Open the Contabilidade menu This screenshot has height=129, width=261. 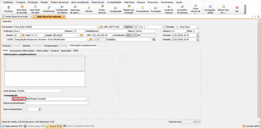[114, 2]
